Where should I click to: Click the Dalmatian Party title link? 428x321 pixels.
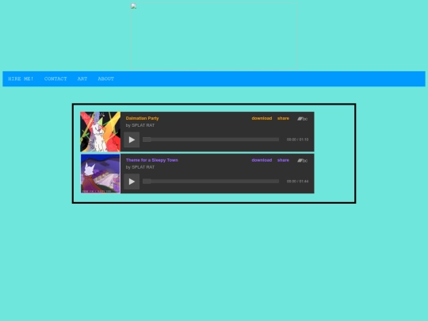142,118
